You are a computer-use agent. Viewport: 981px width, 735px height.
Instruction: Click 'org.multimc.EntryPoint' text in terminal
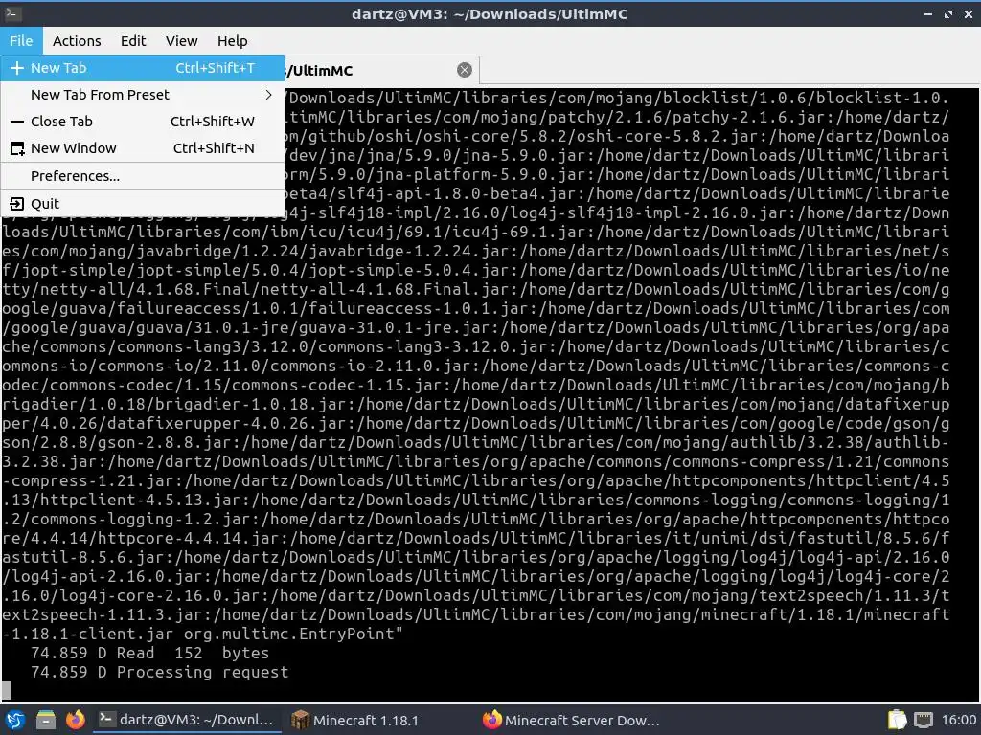[289, 634]
